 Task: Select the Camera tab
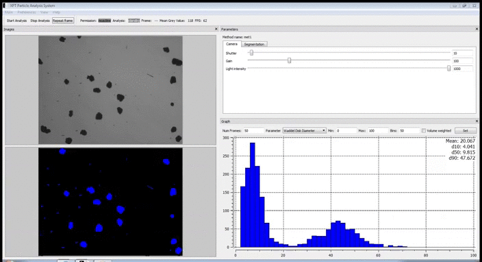(232, 44)
